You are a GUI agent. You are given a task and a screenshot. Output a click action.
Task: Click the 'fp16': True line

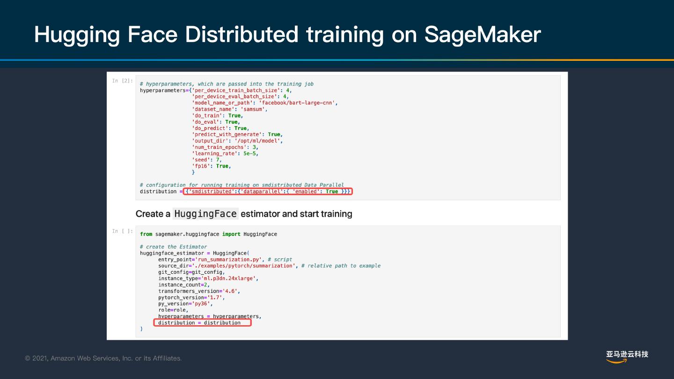click(212, 166)
